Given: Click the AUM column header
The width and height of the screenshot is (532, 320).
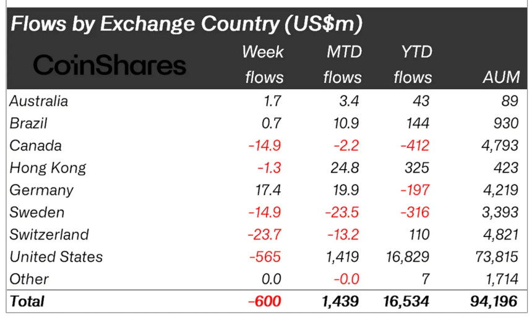Looking at the screenshot, I should click(500, 77).
